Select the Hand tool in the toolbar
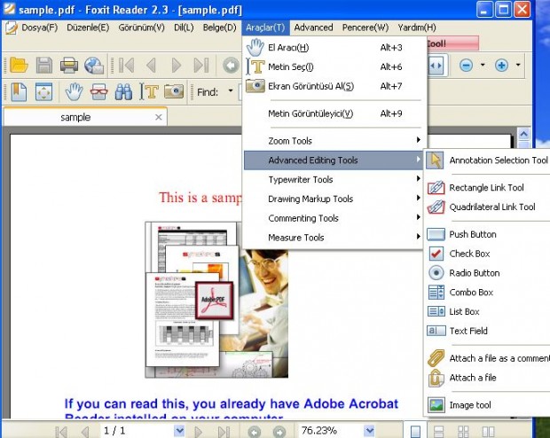Screen dimensions: 550x438 [74, 91]
